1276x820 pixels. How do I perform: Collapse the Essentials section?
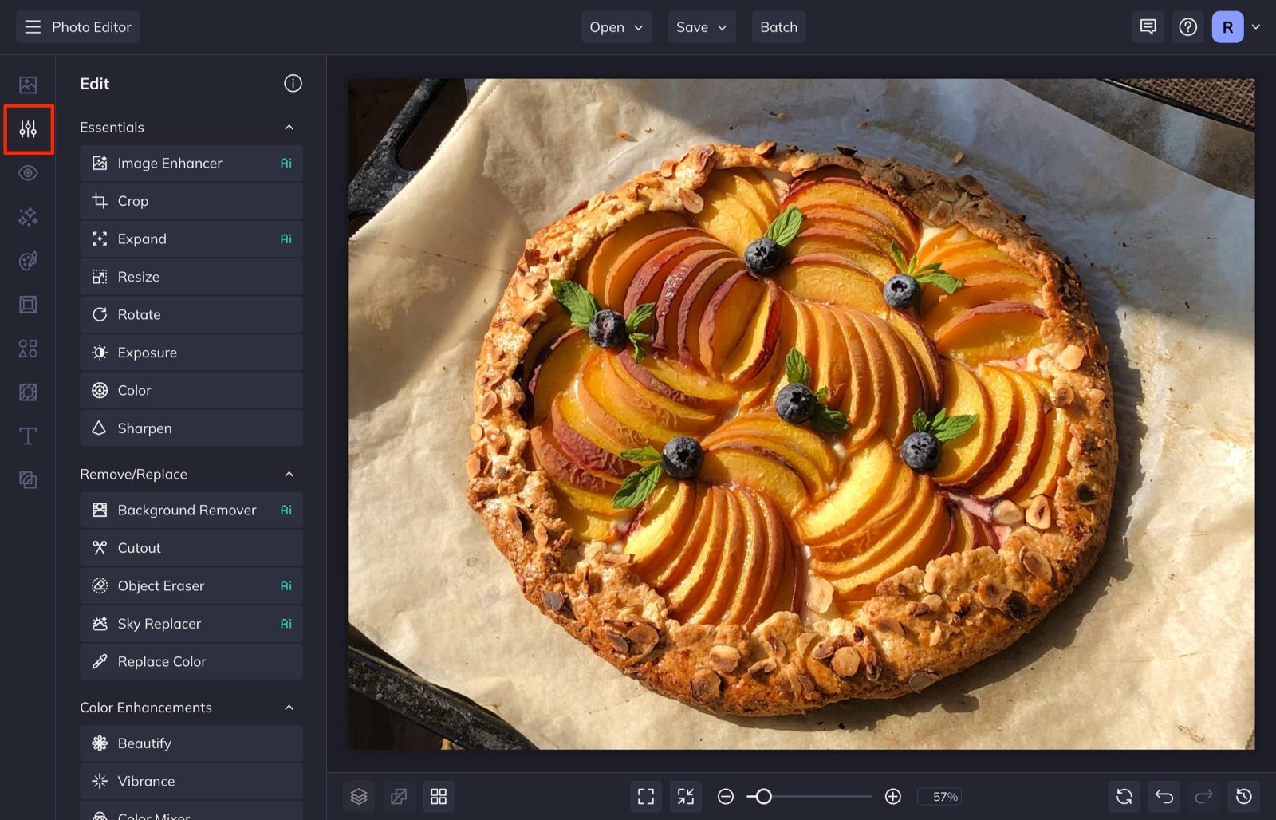point(289,127)
